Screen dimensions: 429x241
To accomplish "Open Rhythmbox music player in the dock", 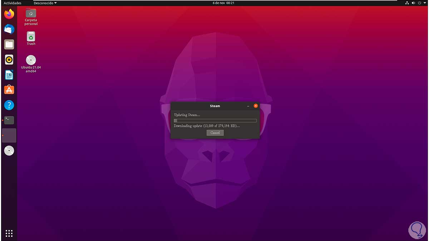I will coord(9,60).
